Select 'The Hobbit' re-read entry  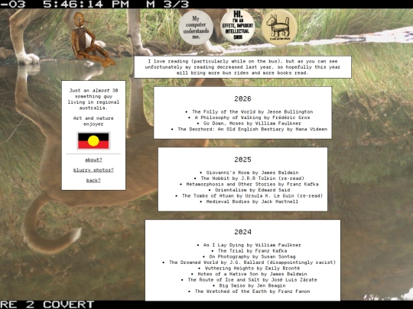point(252,179)
